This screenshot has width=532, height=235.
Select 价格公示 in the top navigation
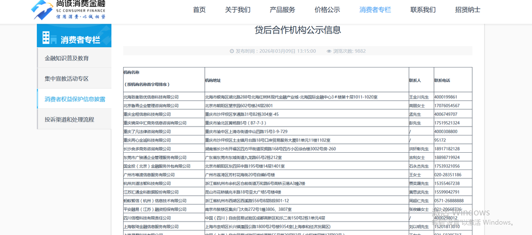click(x=327, y=10)
